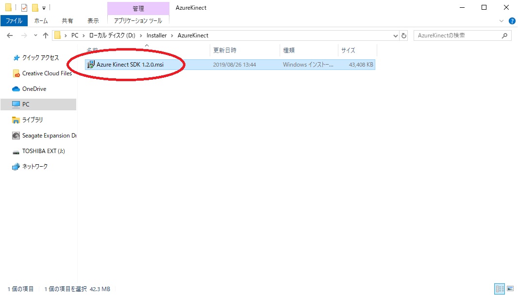Expand the ribbon with the chevron
Viewport: 518px width, 295px height.
(501, 21)
